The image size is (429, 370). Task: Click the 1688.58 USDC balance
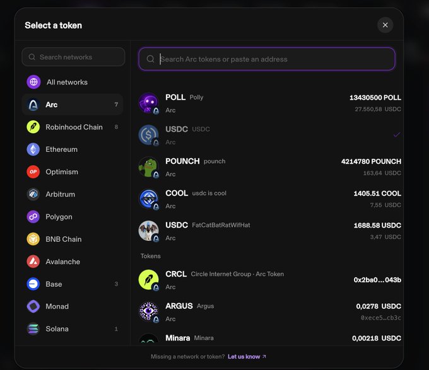tap(377, 226)
